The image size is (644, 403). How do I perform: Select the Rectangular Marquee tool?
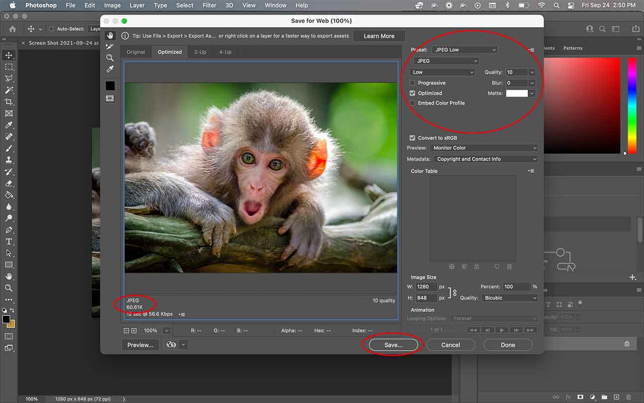(9, 67)
